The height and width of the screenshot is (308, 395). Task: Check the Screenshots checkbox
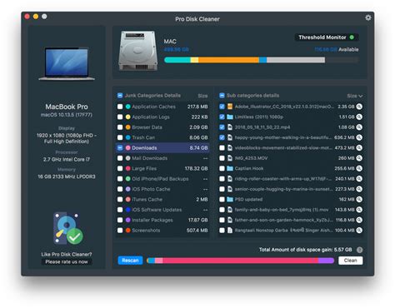point(120,230)
